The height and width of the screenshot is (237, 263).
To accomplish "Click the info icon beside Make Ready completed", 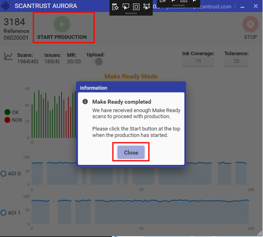I will coord(85,101).
